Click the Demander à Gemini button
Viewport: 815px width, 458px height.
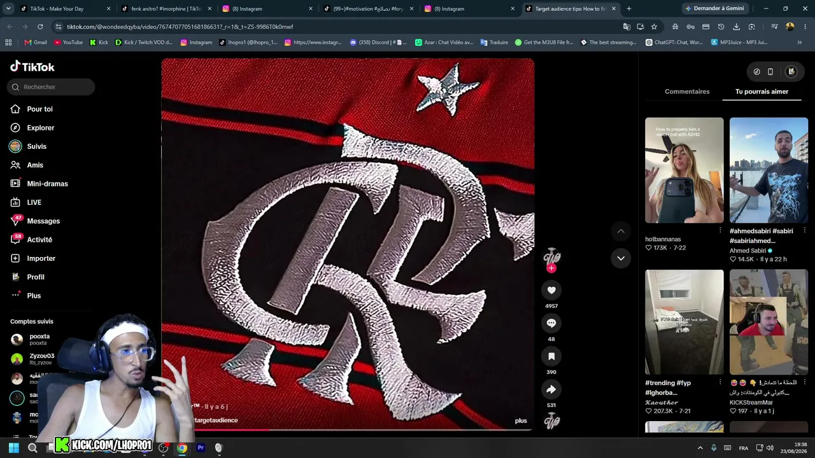(x=714, y=9)
